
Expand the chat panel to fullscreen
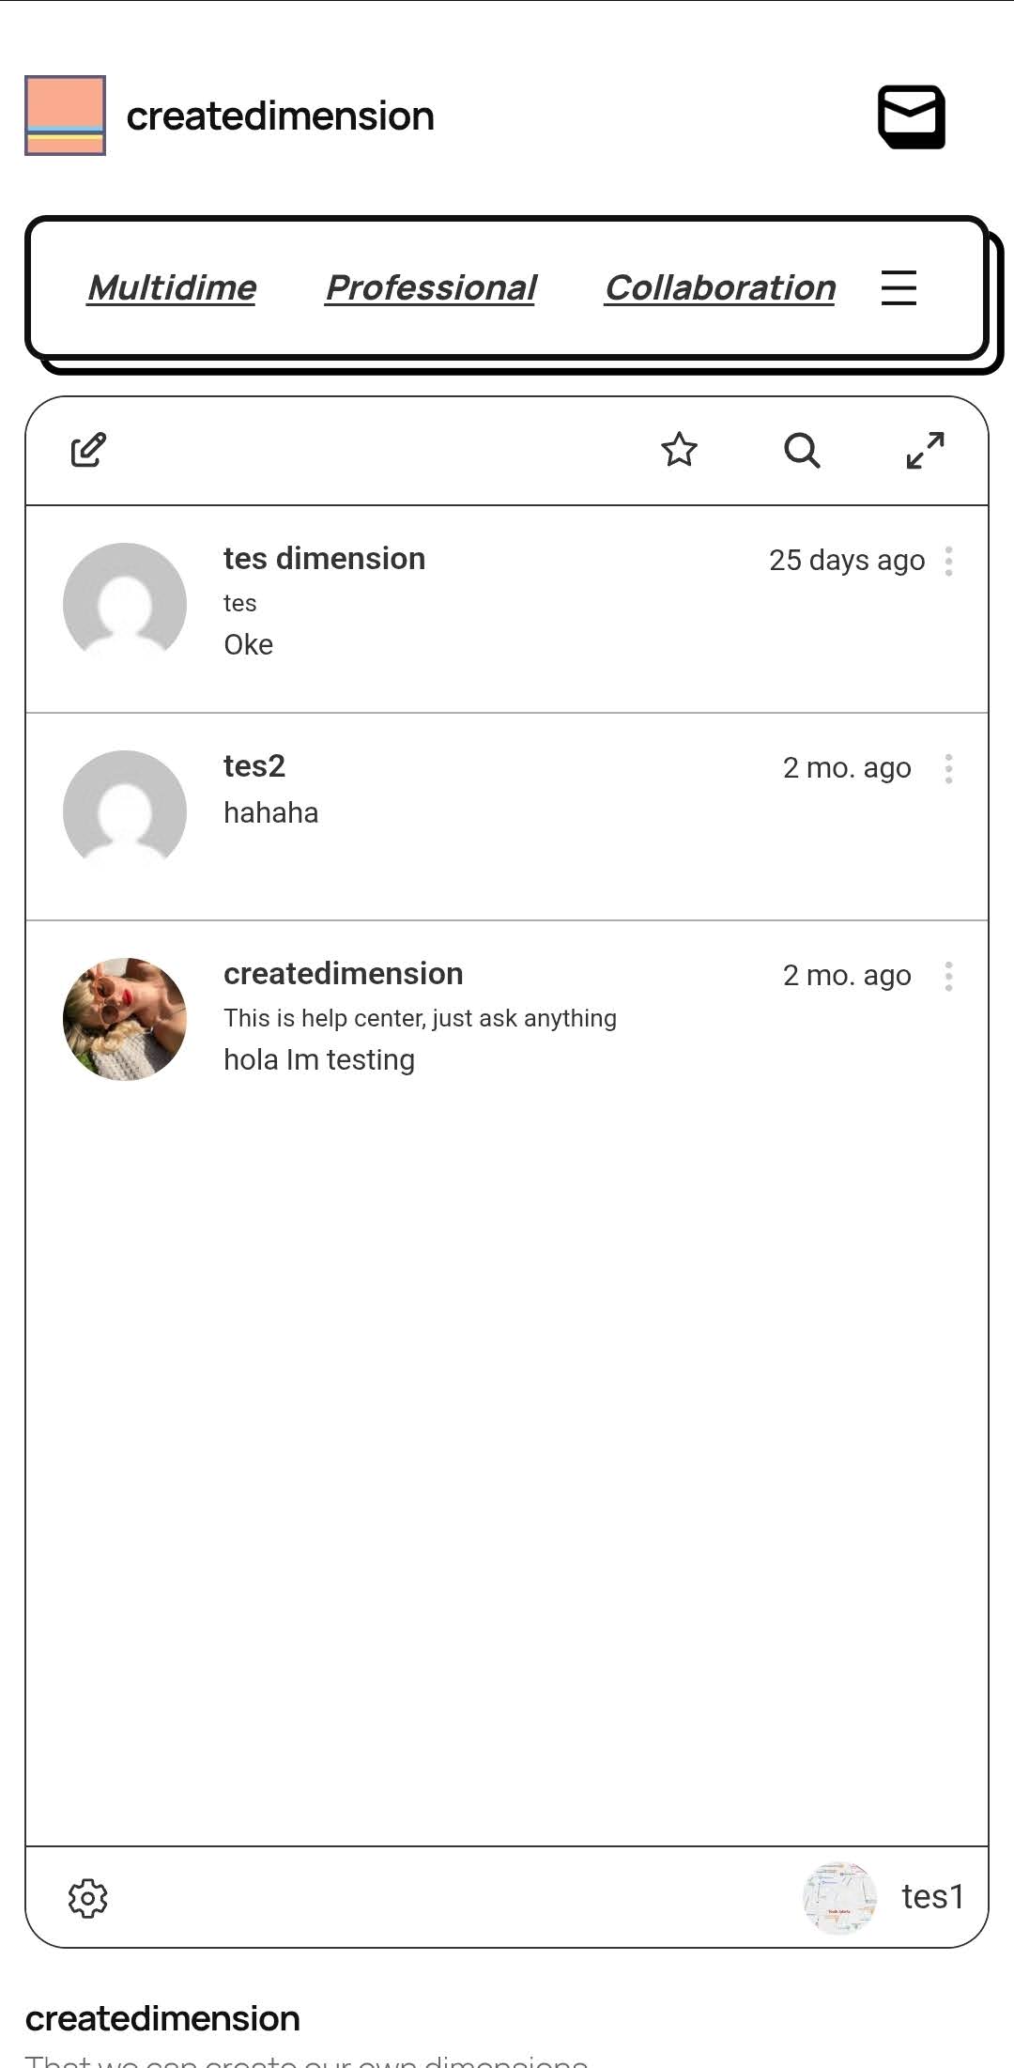pyautogui.click(x=925, y=450)
